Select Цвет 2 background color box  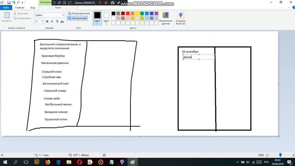106,18
